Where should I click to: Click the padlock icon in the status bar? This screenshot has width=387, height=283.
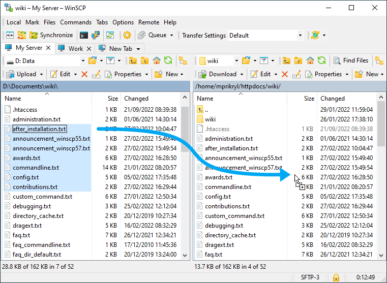336,277
